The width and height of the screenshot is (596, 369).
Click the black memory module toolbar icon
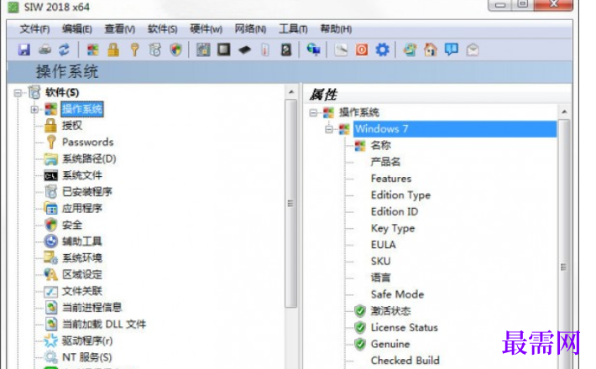[244, 49]
